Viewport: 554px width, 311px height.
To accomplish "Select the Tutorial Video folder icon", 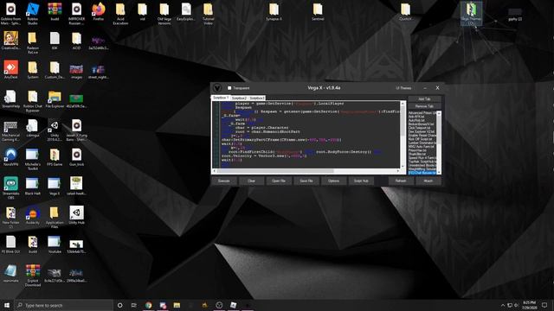I will tap(208, 14).
